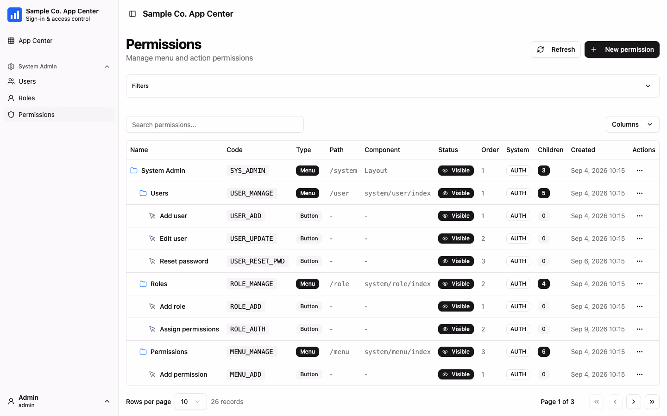Screen dimensions: 667x416
Task: Open actions menu for Add permission row
Action: tap(640, 374)
